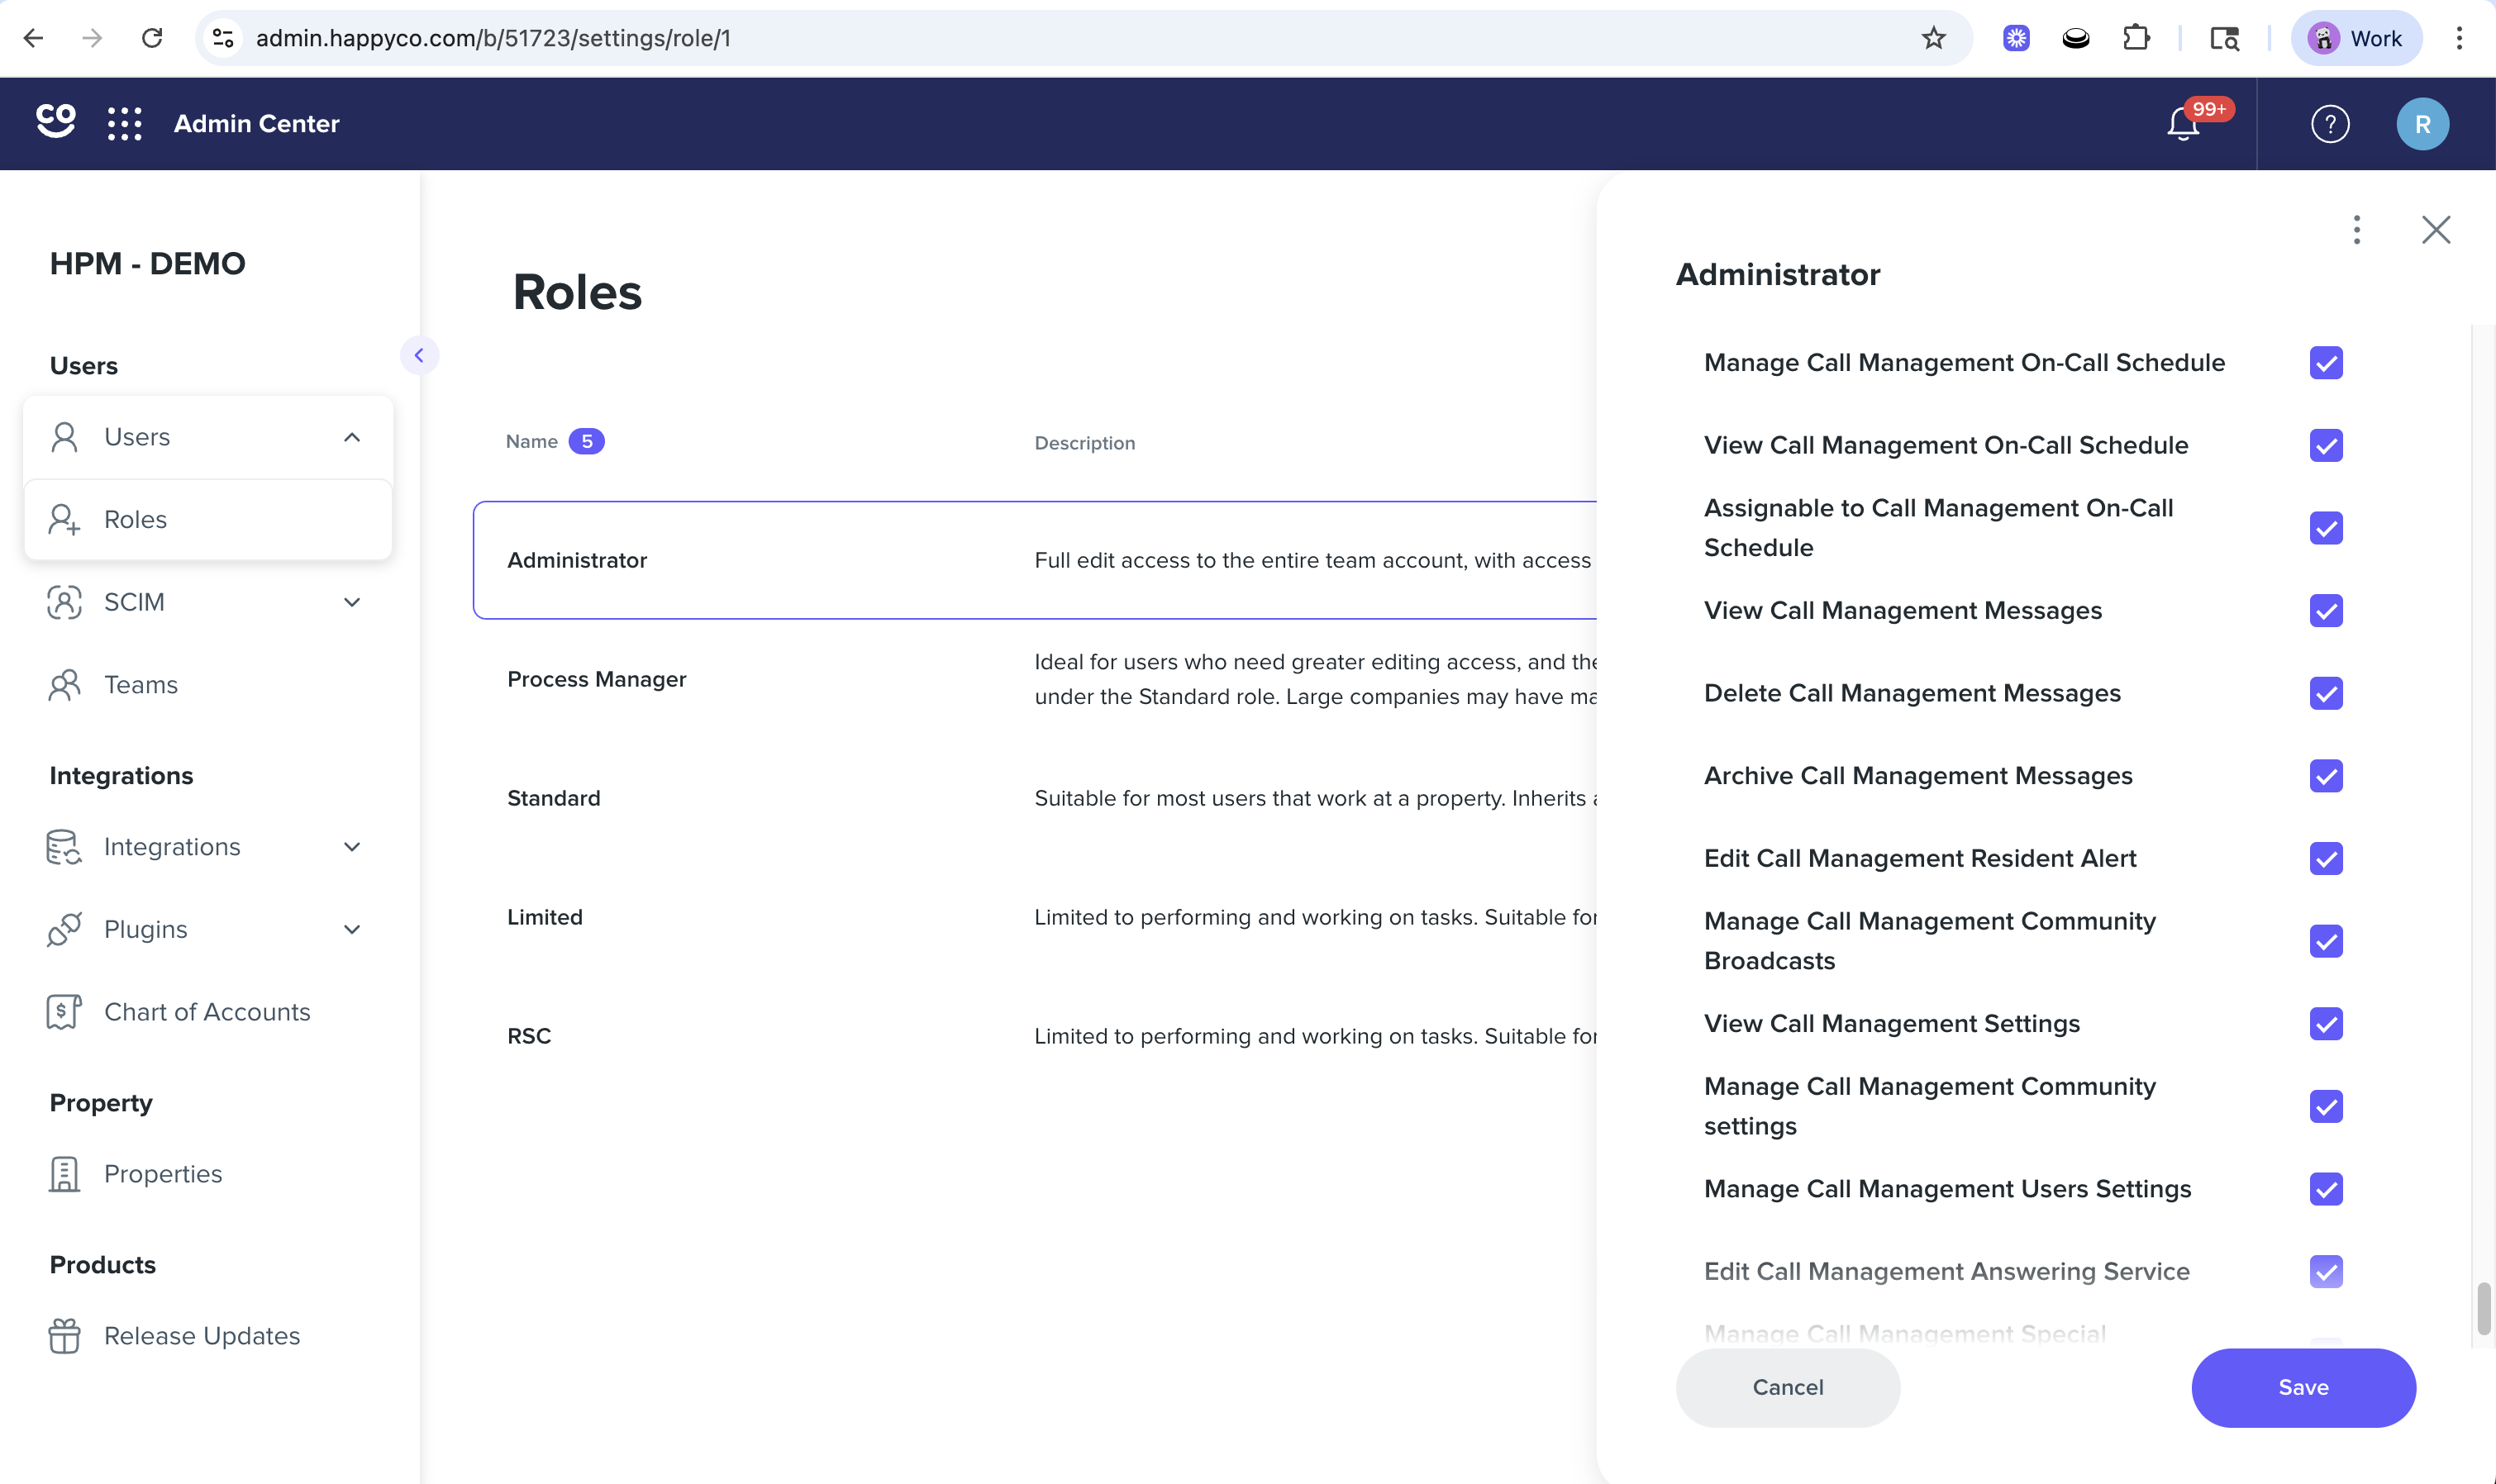The width and height of the screenshot is (2496, 1484).
Task: Open the user avatar R menu
Action: pyautogui.click(x=2422, y=124)
